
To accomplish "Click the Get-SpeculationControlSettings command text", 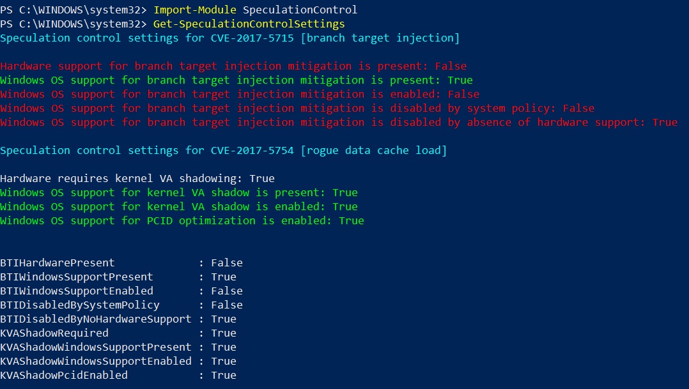I will click(x=249, y=24).
